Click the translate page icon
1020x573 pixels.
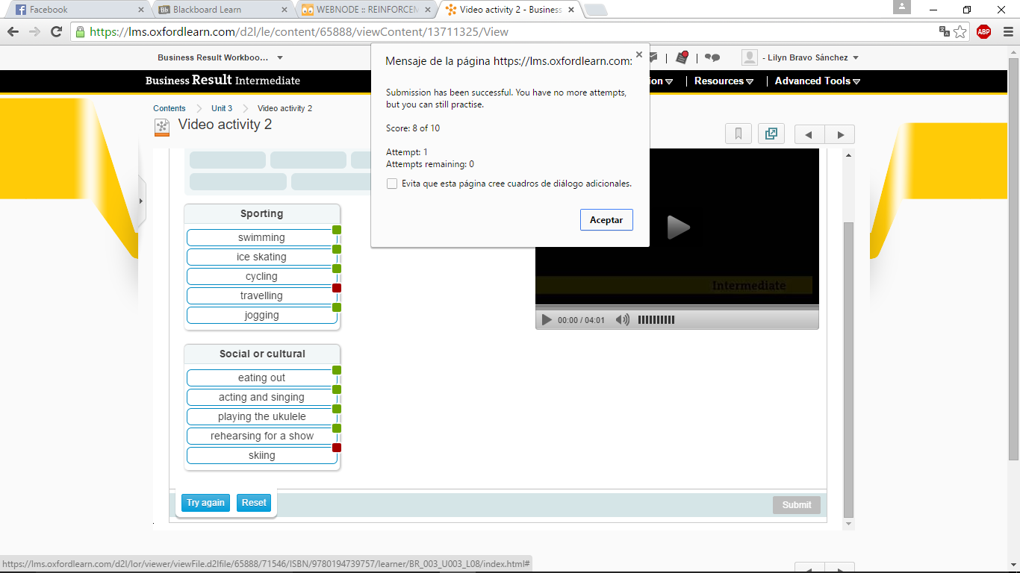(x=945, y=31)
